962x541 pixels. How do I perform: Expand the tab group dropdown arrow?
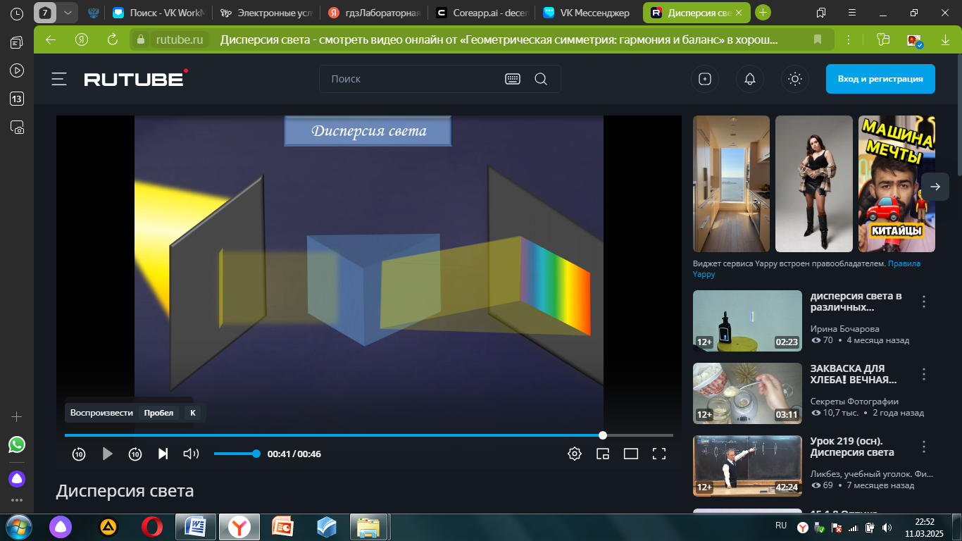coord(68,13)
